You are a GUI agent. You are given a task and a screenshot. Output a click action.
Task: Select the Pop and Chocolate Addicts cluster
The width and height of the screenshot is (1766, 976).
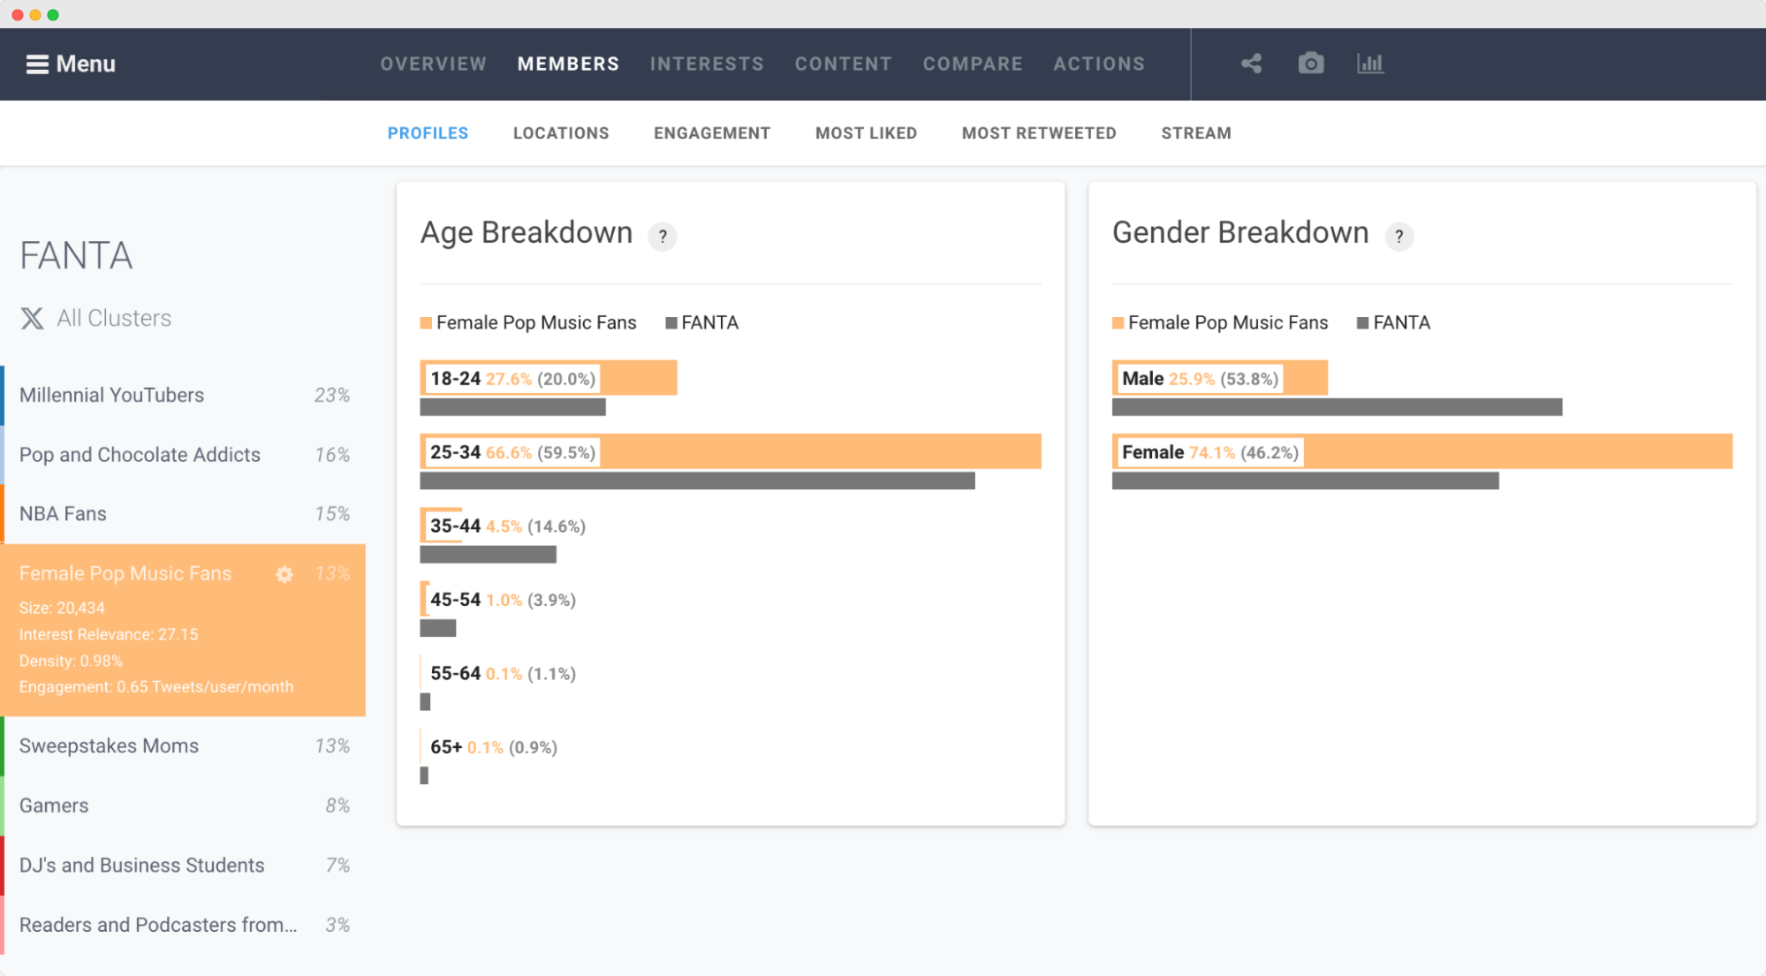pyautogui.click(x=183, y=455)
